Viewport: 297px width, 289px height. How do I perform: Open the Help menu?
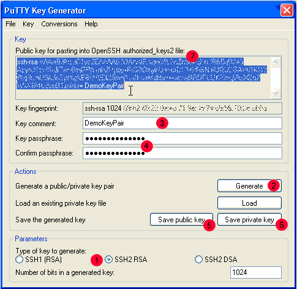pyautogui.click(x=91, y=24)
